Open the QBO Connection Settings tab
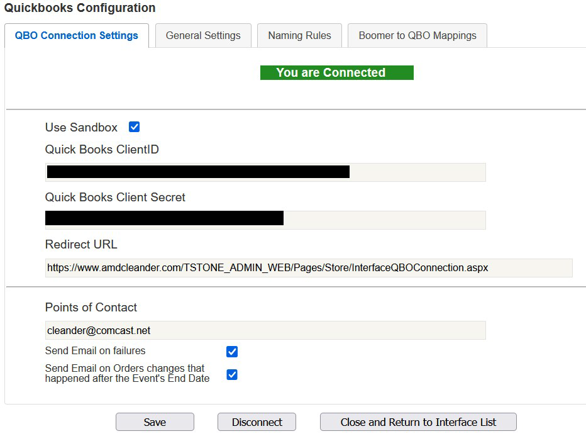 [x=77, y=35]
